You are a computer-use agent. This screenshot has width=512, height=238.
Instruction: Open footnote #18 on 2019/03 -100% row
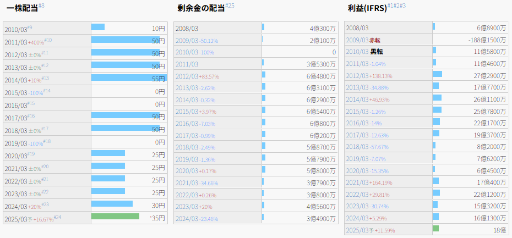pyautogui.click(x=47, y=141)
